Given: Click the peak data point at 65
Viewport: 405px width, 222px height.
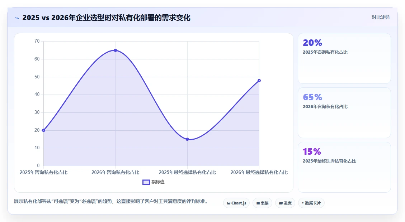Looking at the screenshot, I should (116, 50).
